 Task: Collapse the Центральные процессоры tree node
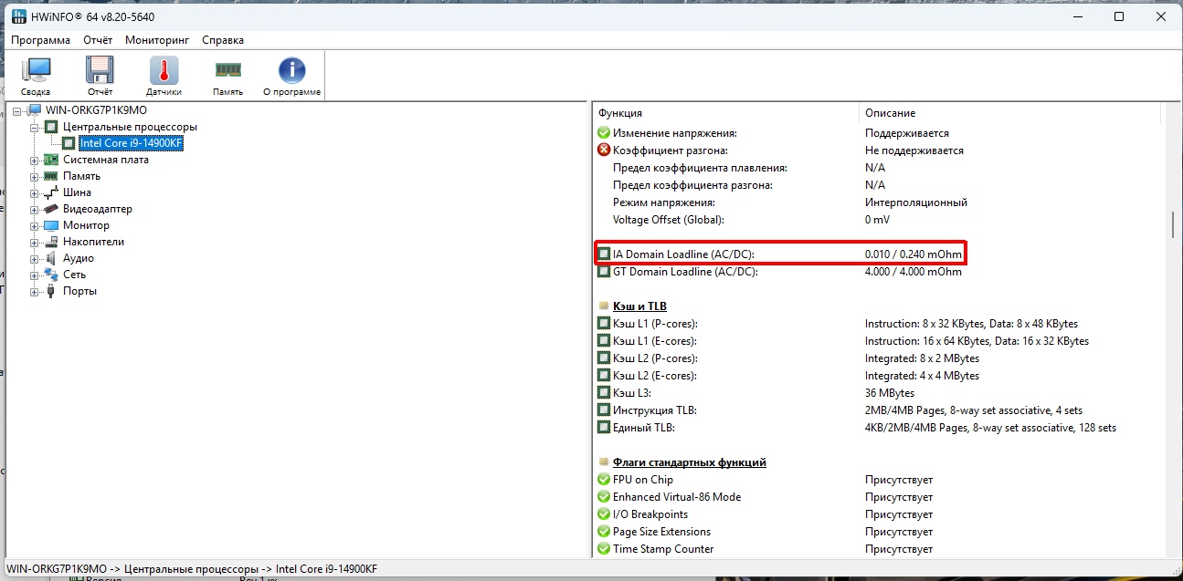pos(35,127)
